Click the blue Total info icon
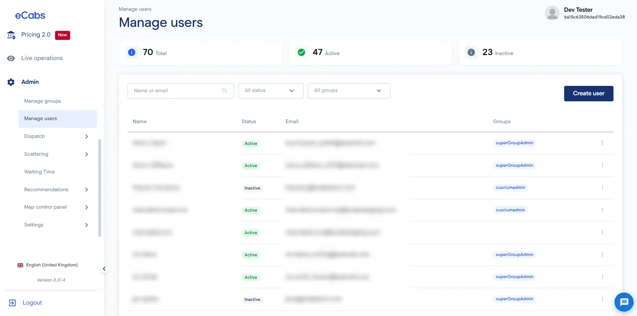The width and height of the screenshot is (637, 316). [x=132, y=52]
